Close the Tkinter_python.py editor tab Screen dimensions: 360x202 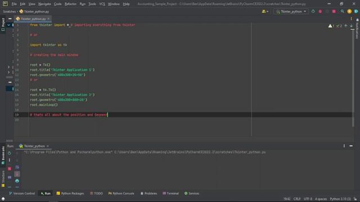pyautogui.click(x=48, y=19)
